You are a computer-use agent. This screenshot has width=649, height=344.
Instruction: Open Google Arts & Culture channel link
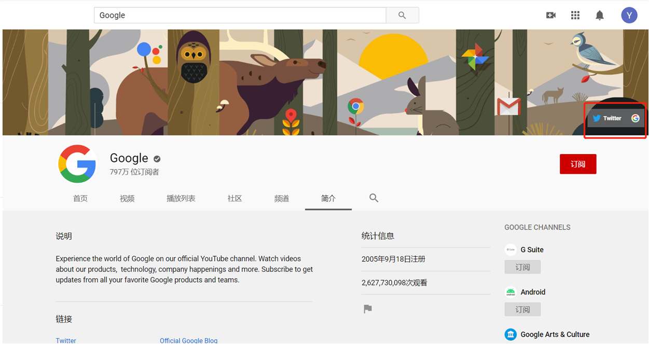click(x=555, y=335)
